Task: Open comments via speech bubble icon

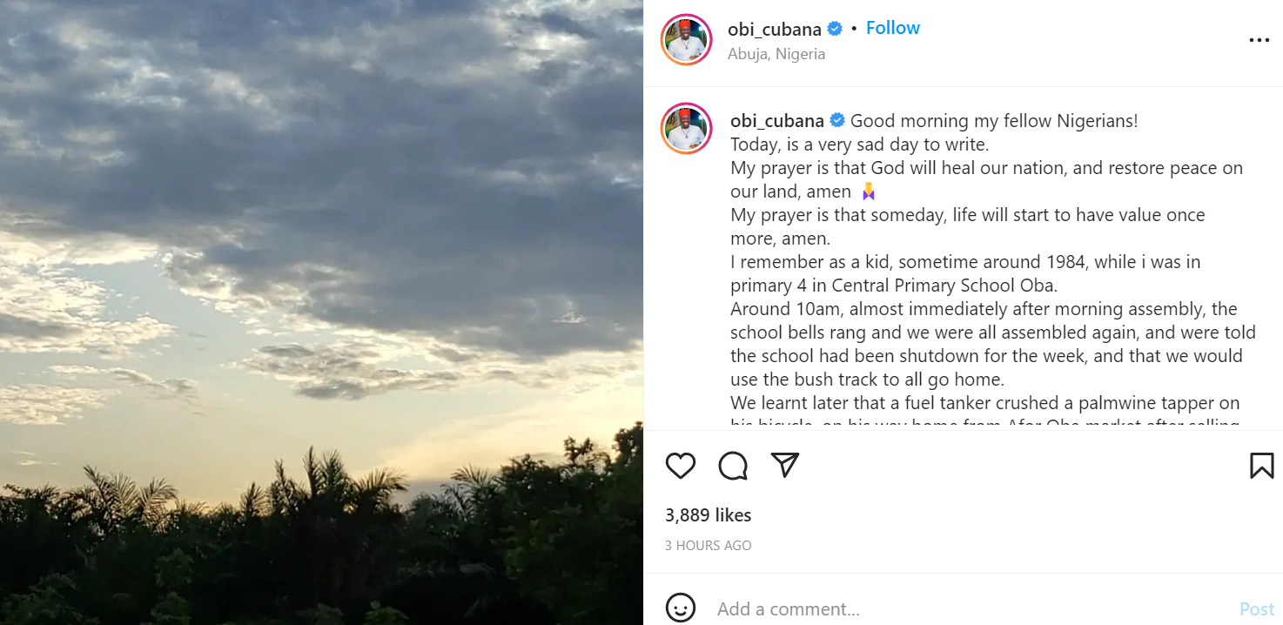Action: pos(733,467)
